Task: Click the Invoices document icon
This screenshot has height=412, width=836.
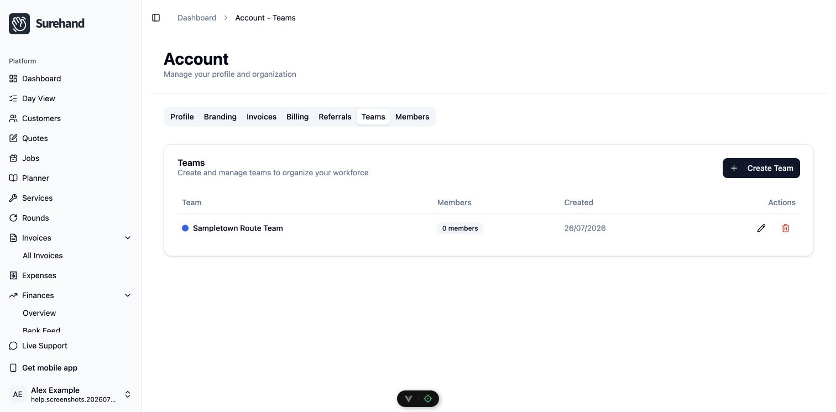Action: click(x=13, y=238)
